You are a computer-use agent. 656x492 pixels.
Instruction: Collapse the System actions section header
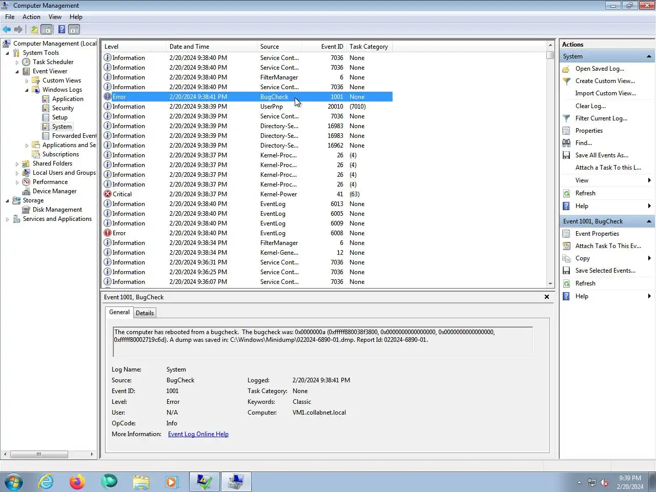point(649,56)
